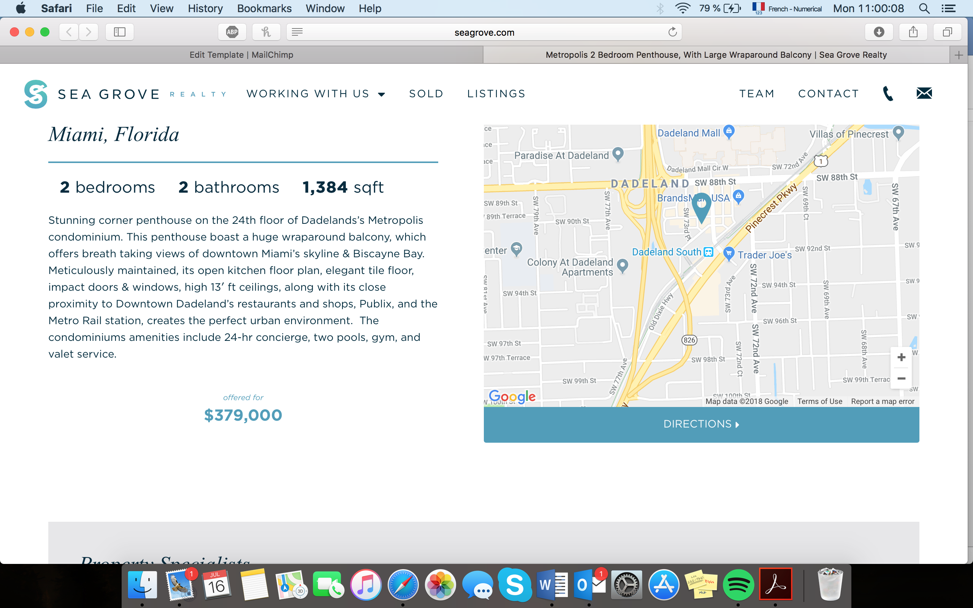Toggle Reader view in the address bar

[297, 32]
